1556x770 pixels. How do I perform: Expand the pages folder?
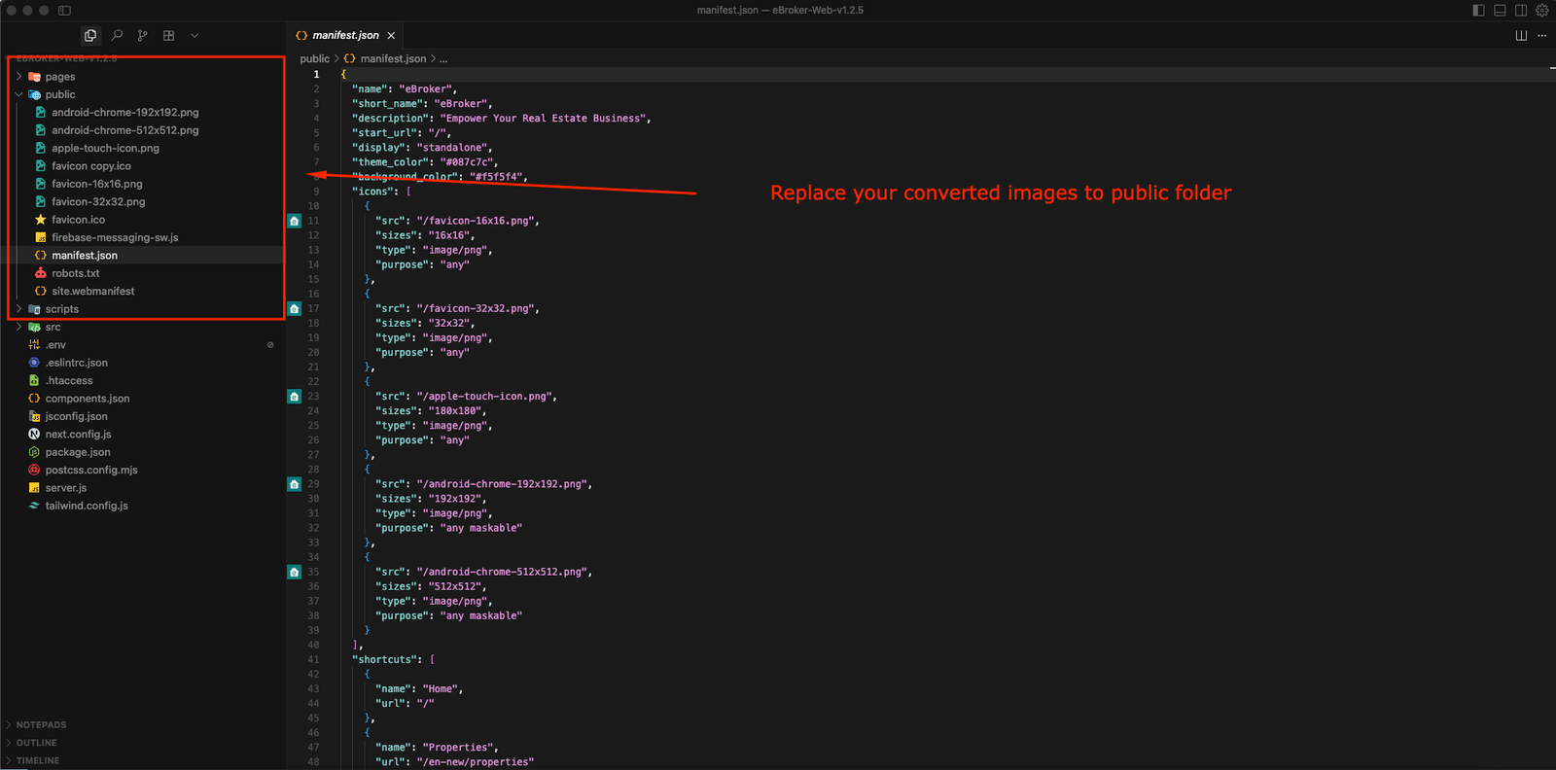[x=59, y=77]
